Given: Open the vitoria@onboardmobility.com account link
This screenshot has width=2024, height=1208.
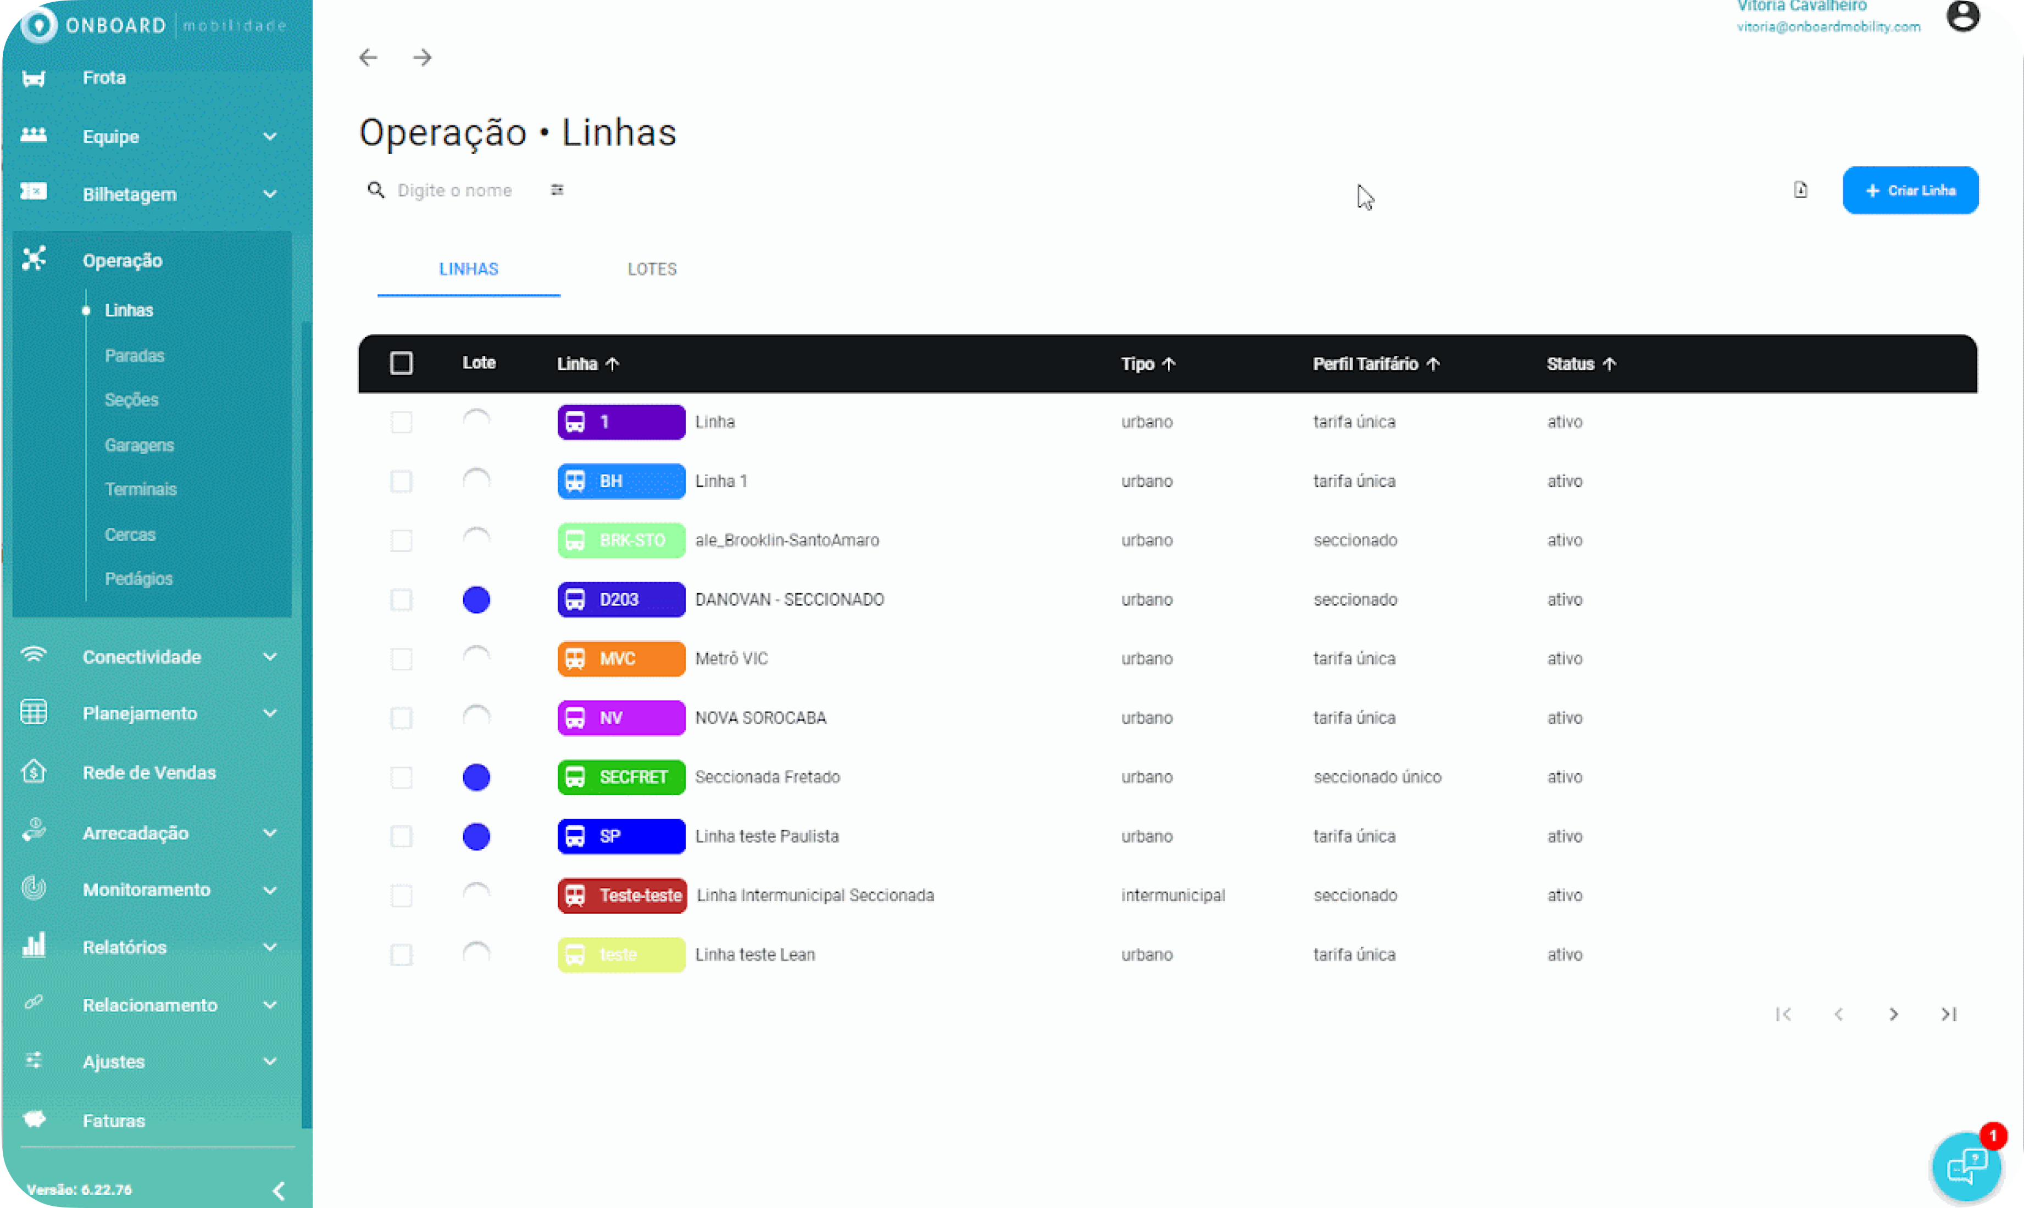Looking at the screenshot, I should [1828, 27].
